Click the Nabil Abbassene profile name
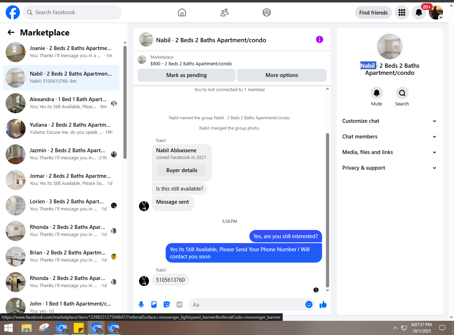The width and height of the screenshot is (454, 335). click(176, 150)
